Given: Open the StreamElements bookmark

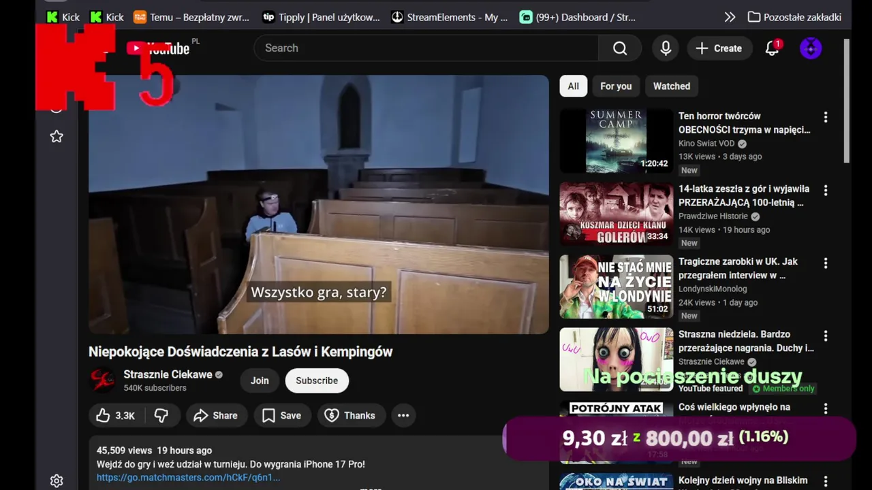Looking at the screenshot, I should tap(450, 17).
